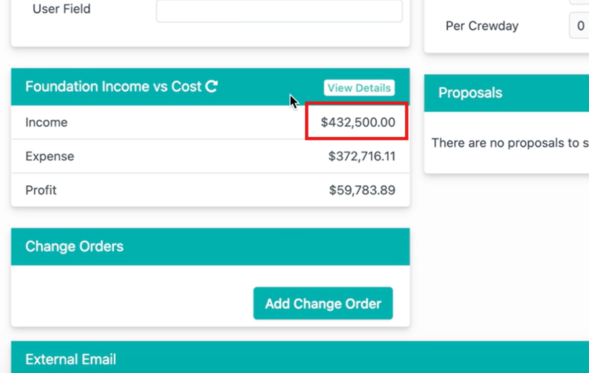Click the User Field label
This screenshot has width=589, height=373.
pos(62,9)
